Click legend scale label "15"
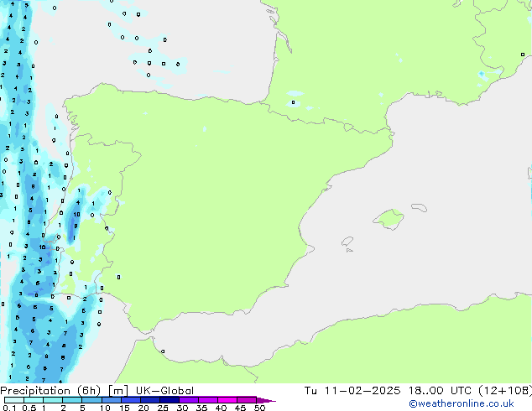Viewport: 532px width, 411px height. 124,408
